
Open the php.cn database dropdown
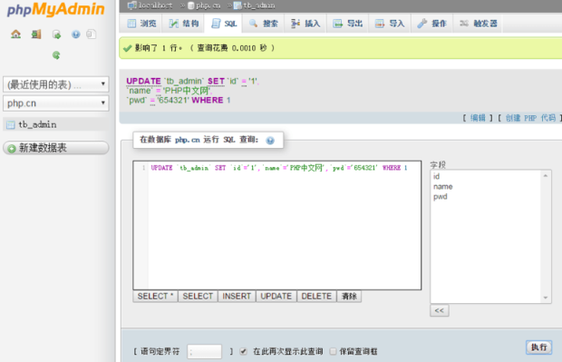56,103
